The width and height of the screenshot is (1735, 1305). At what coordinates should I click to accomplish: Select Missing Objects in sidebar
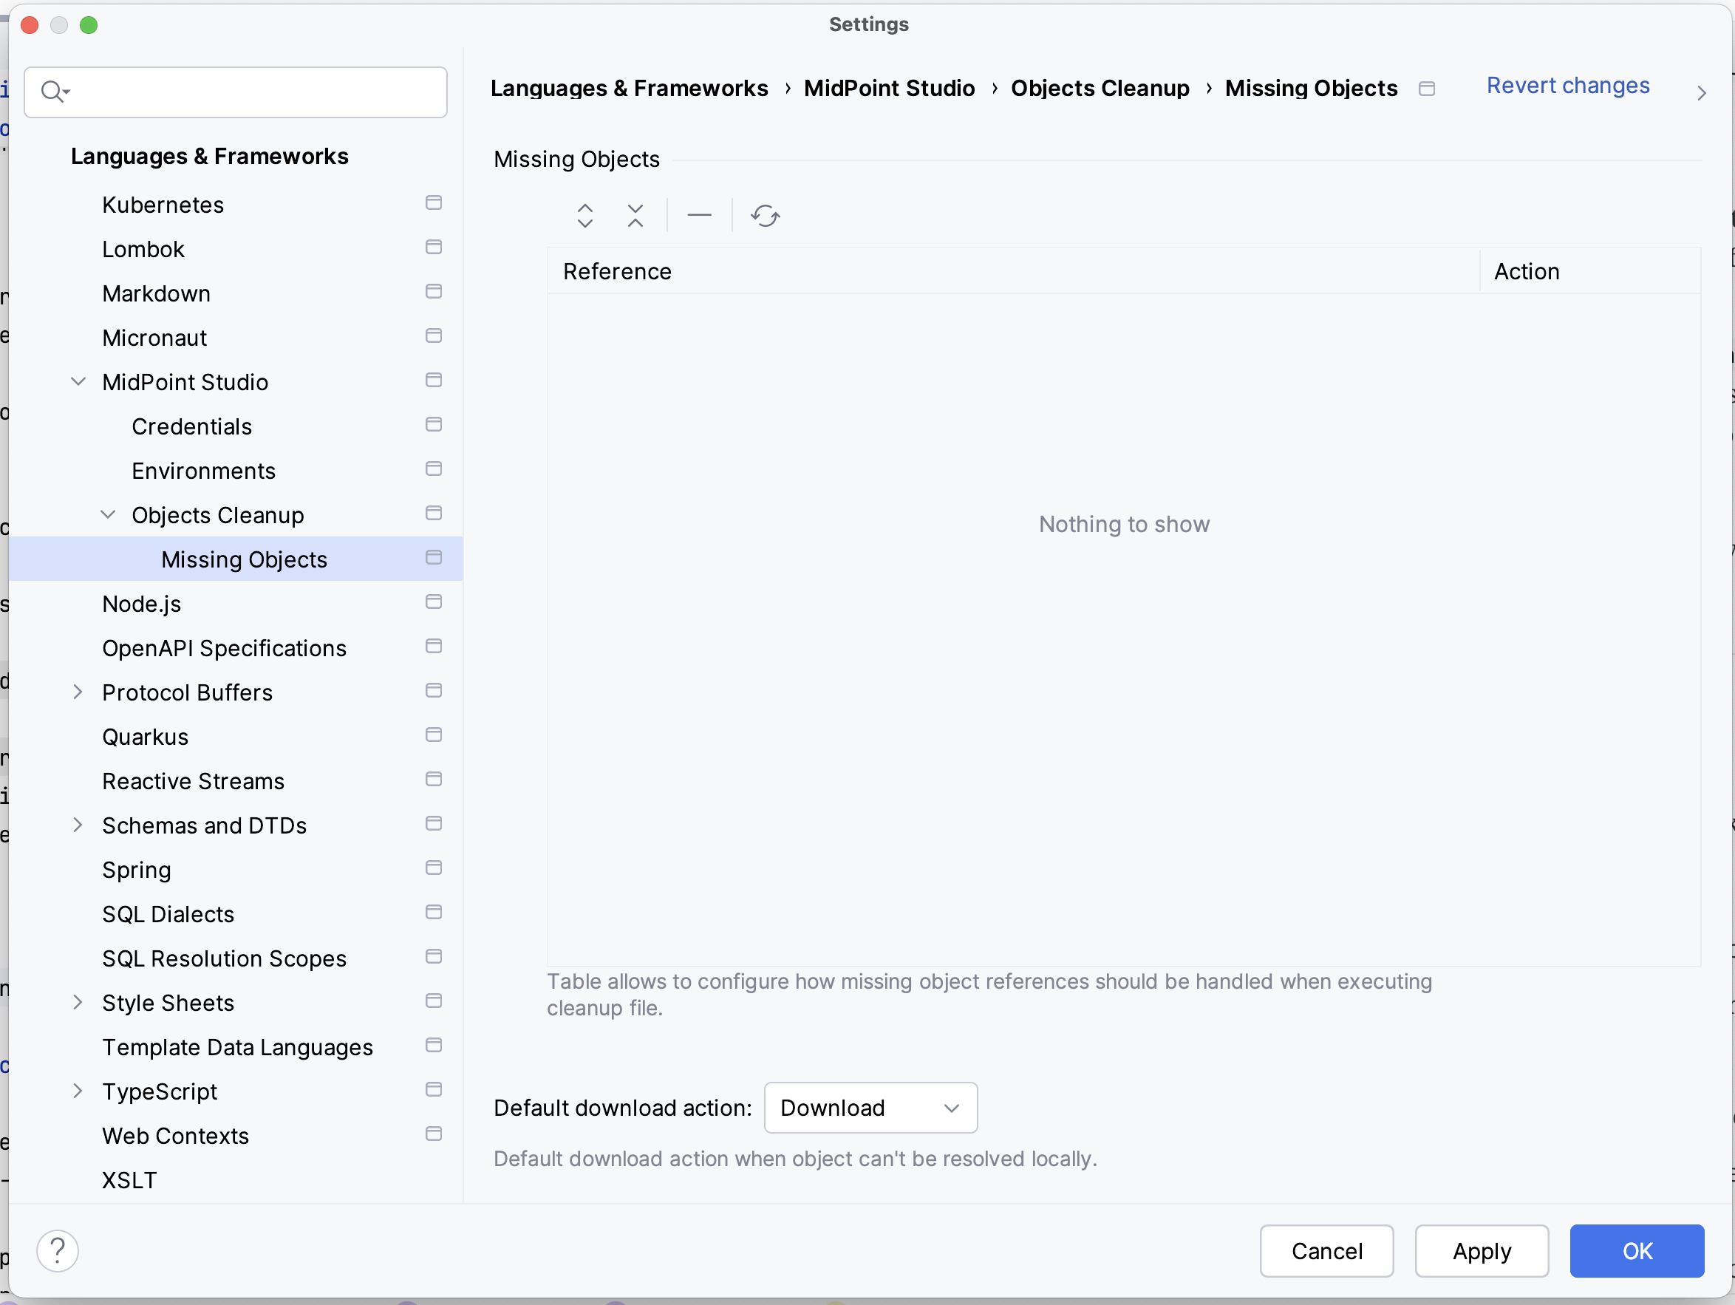[244, 559]
